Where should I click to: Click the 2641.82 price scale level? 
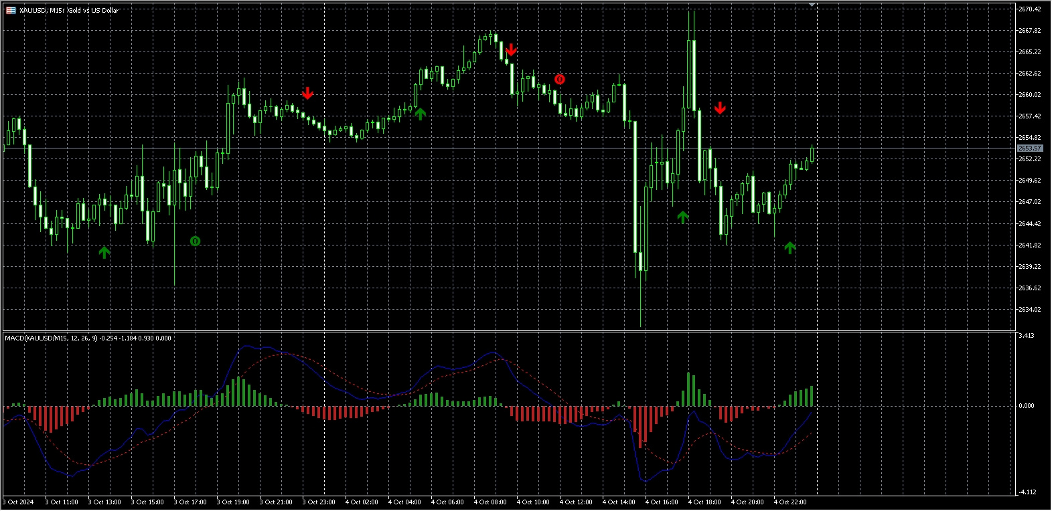(x=1030, y=245)
